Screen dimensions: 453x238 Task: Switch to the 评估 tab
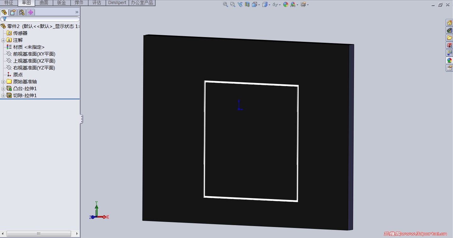[x=97, y=3]
